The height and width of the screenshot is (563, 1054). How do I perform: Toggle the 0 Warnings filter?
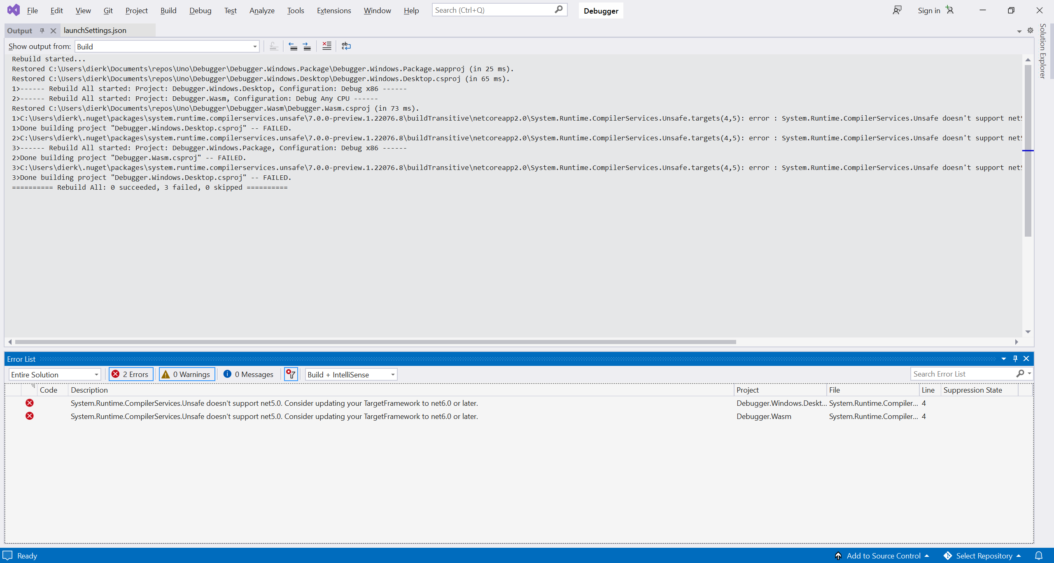(187, 374)
